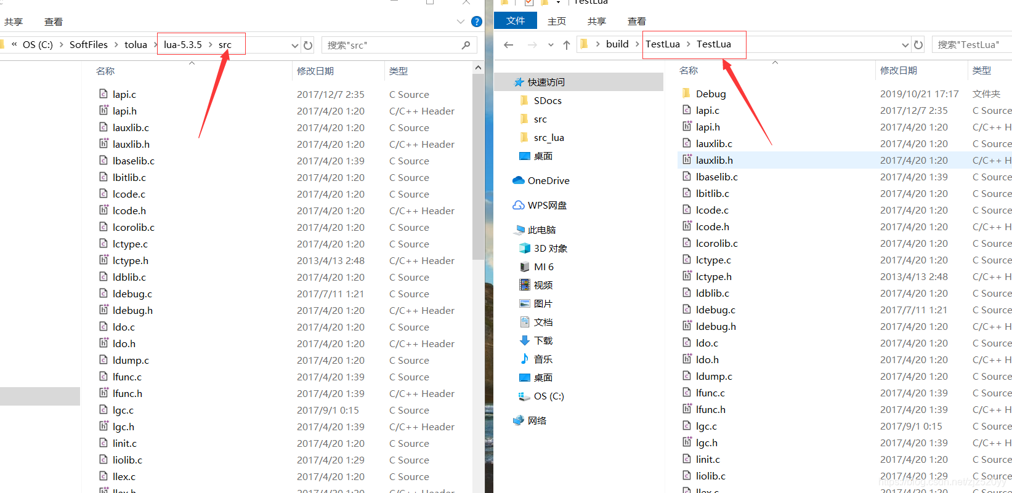
Task: Select liolib.c in TestLua window
Action: click(711, 476)
